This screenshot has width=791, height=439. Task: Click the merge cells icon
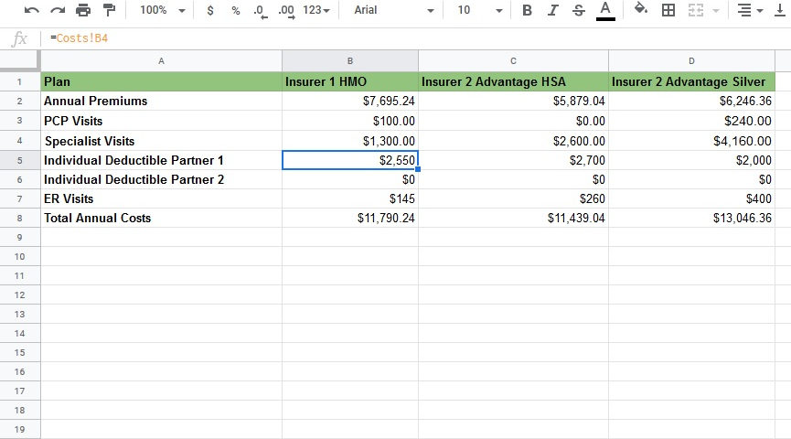(x=696, y=10)
